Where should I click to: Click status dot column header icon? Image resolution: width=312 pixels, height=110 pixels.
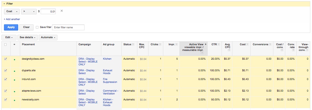[x=14, y=44]
